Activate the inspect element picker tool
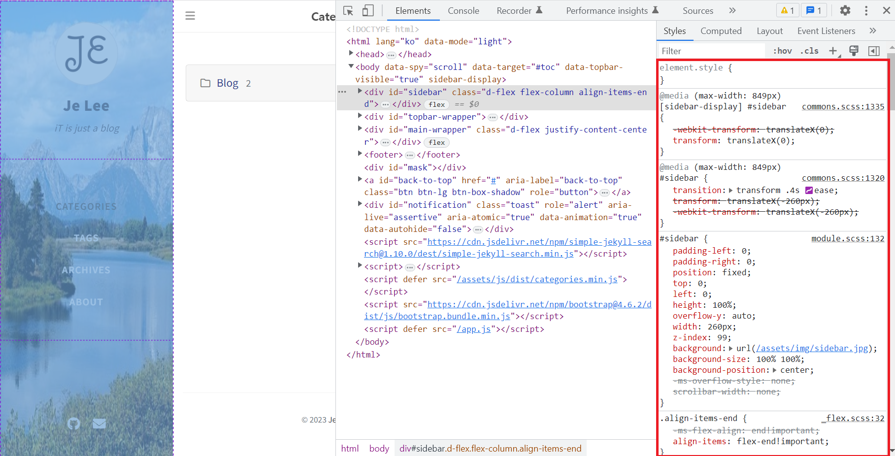Image resolution: width=895 pixels, height=456 pixels. [x=348, y=11]
